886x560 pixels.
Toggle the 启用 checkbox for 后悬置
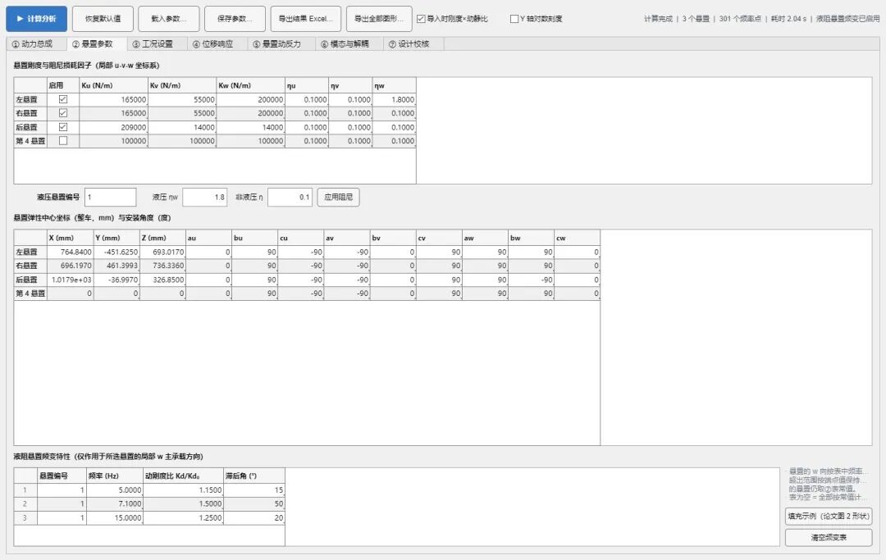pyautogui.click(x=63, y=127)
